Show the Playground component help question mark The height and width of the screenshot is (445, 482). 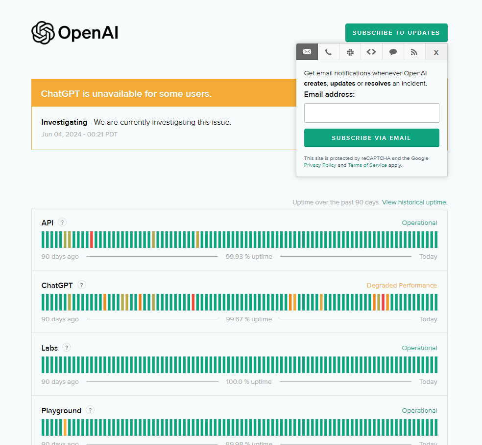click(x=90, y=410)
